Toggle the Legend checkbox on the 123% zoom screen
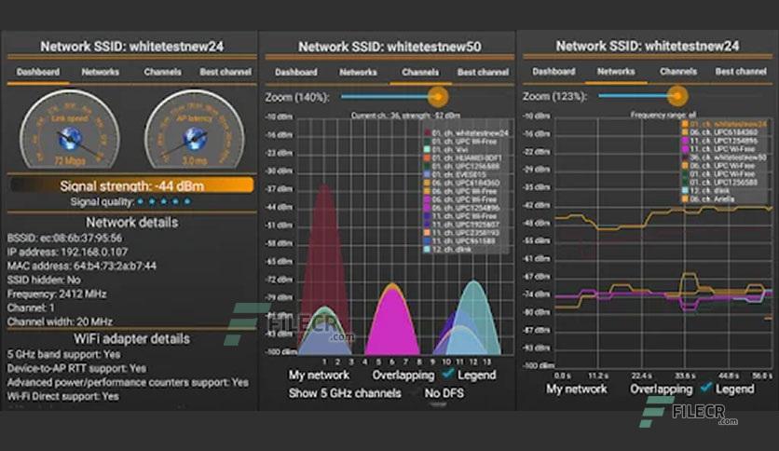 coord(706,387)
